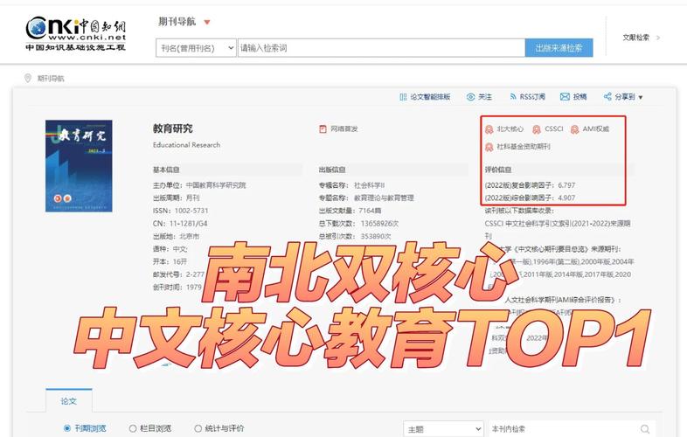Click the 投稿 envelope icon
This screenshot has width=687, height=437.
click(x=565, y=97)
